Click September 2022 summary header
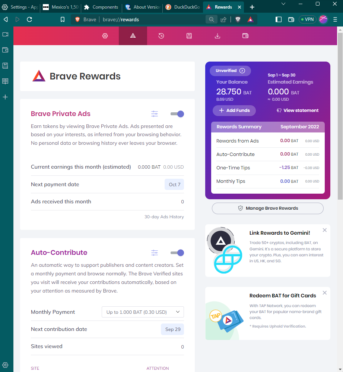The height and width of the screenshot is (372, 343). click(300, 127)
